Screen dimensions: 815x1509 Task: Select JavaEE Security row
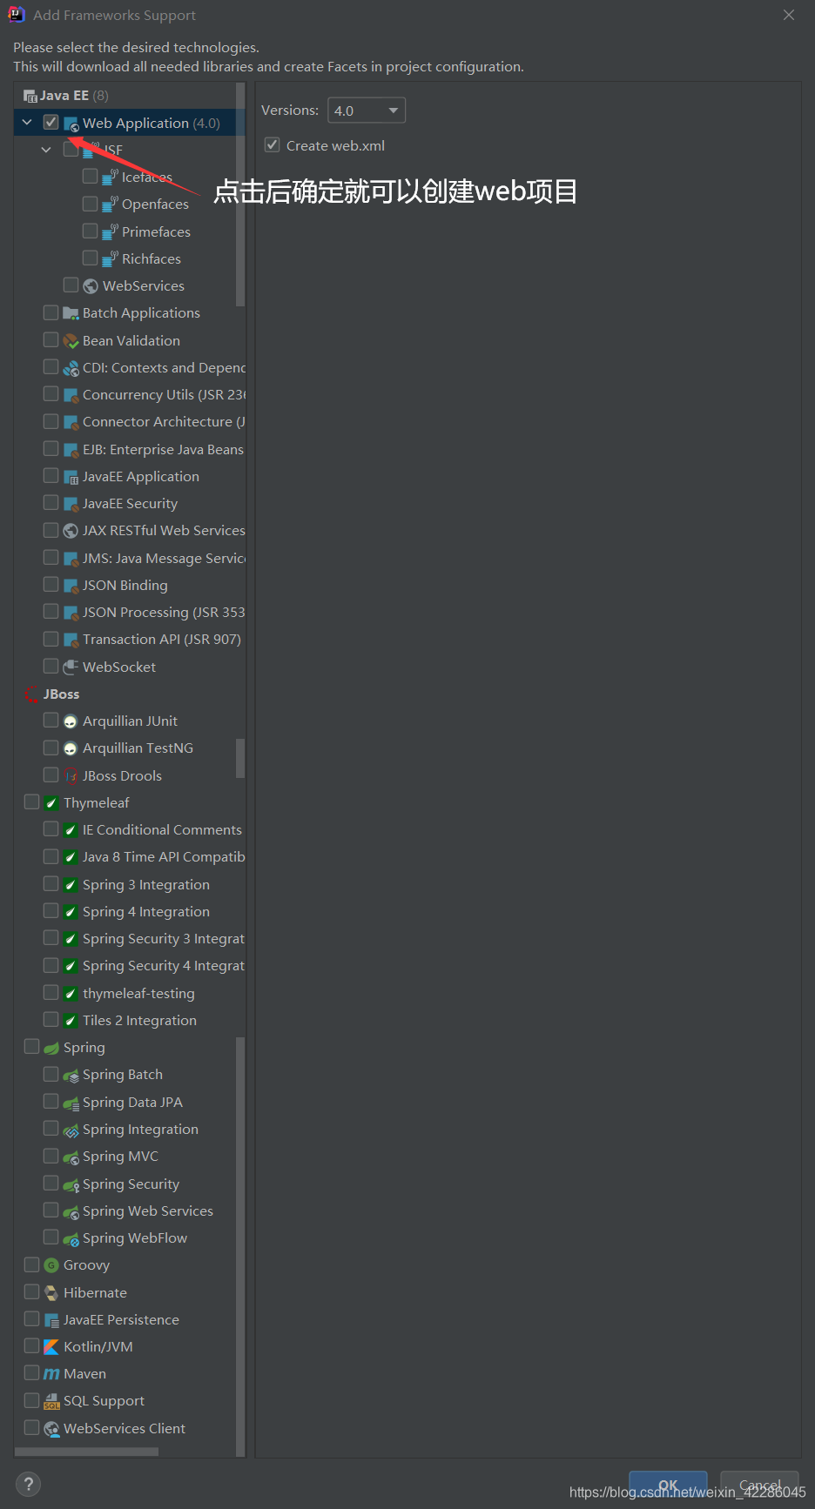pos(131,504)
